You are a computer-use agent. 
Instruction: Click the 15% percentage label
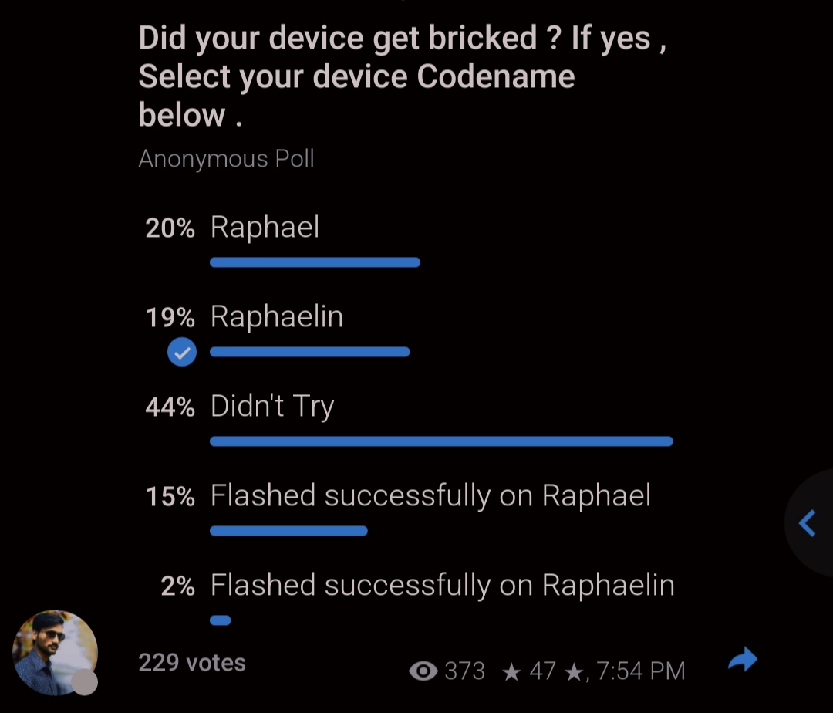coord(170,497)
